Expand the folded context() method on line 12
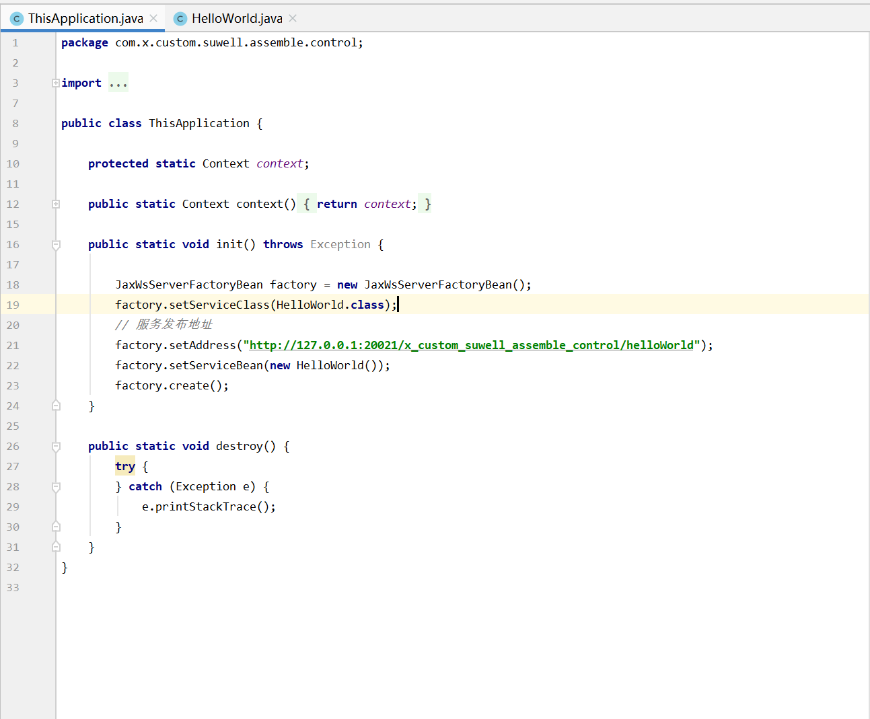The height and width of the screenshot is (719, 870). click(x=56, y=204)
